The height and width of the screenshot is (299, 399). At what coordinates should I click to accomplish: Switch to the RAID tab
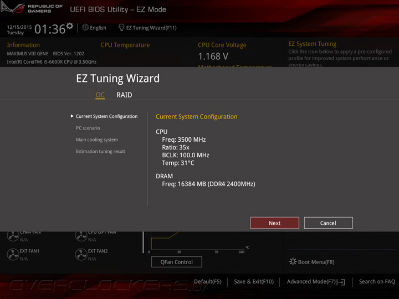[124, 95]
